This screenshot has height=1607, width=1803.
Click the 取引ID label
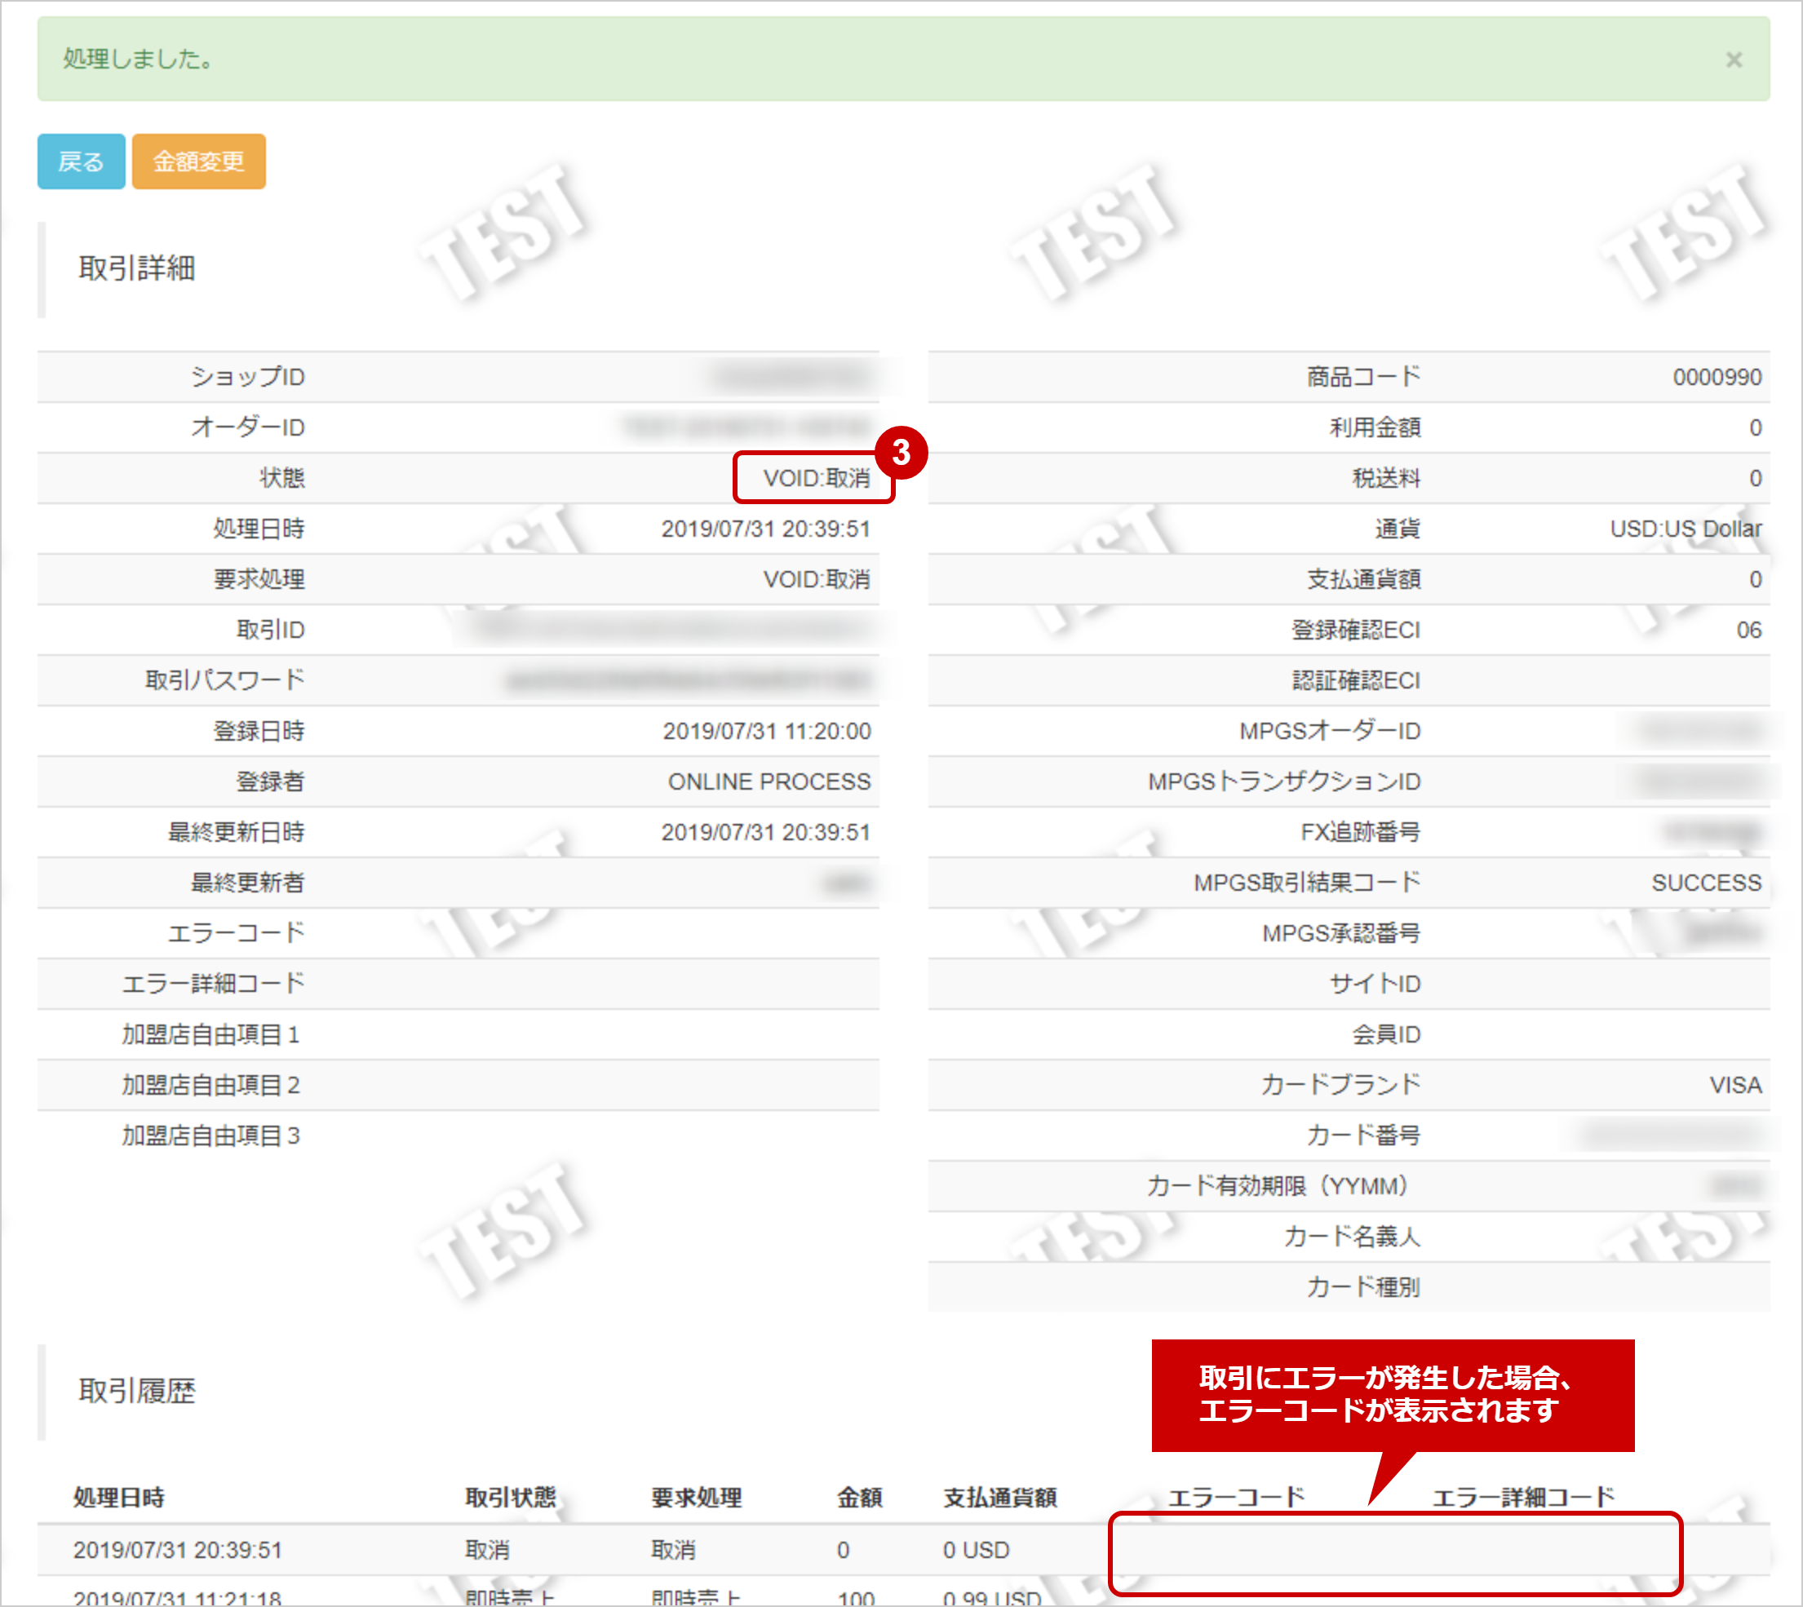click(x=270, y=630)
